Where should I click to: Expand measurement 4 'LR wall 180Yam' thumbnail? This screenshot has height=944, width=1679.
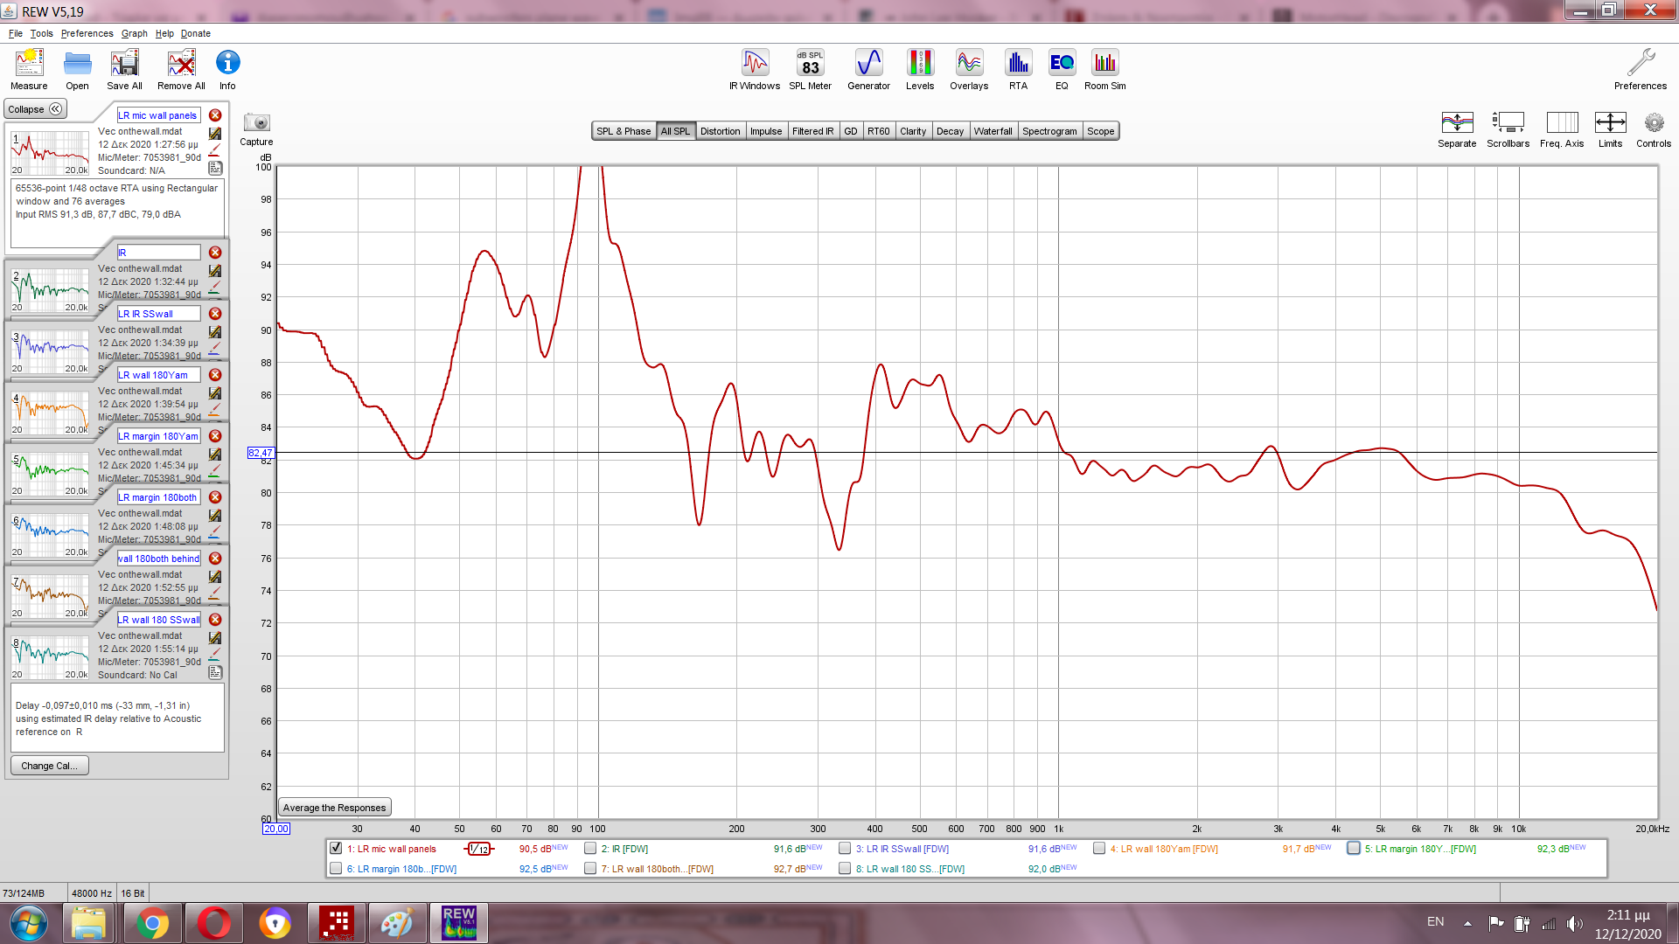[x=50, y=413]
